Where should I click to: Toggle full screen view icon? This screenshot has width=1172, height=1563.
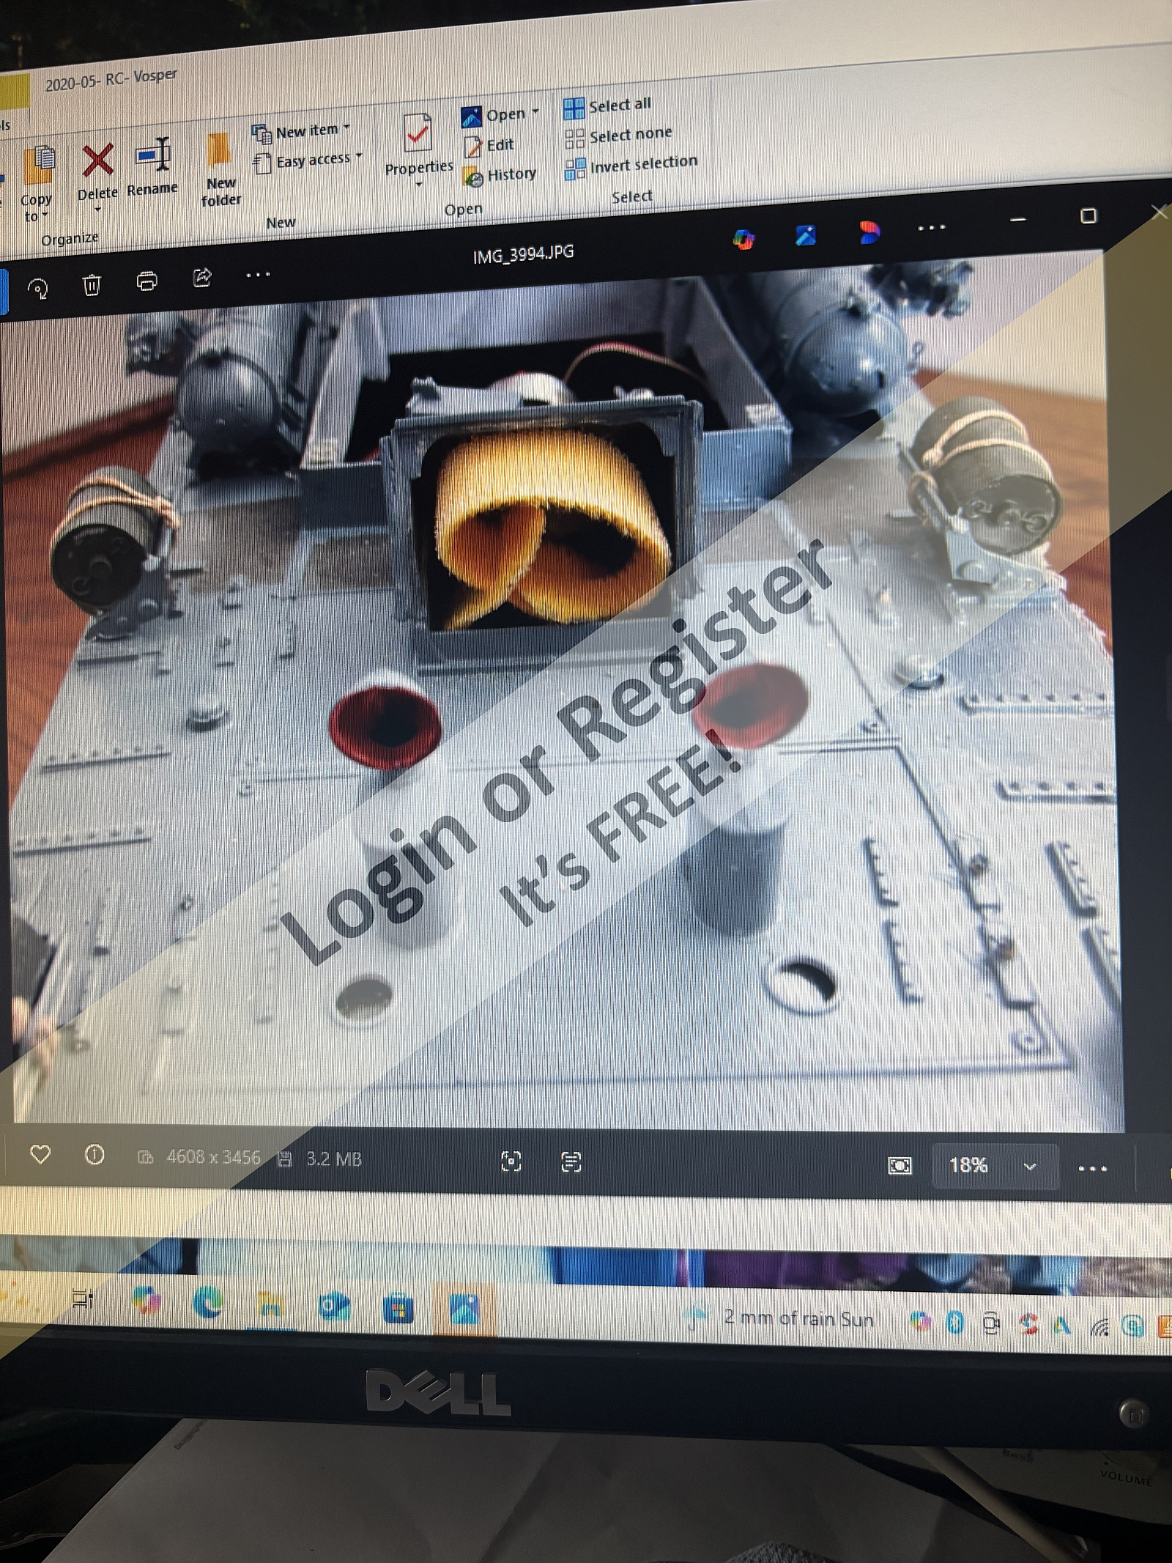511,1161
